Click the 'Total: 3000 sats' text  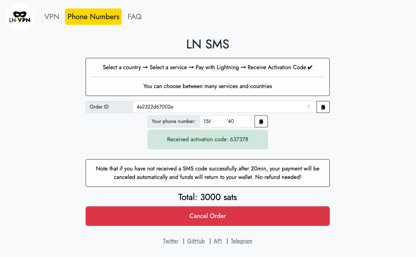click(208, 197)
